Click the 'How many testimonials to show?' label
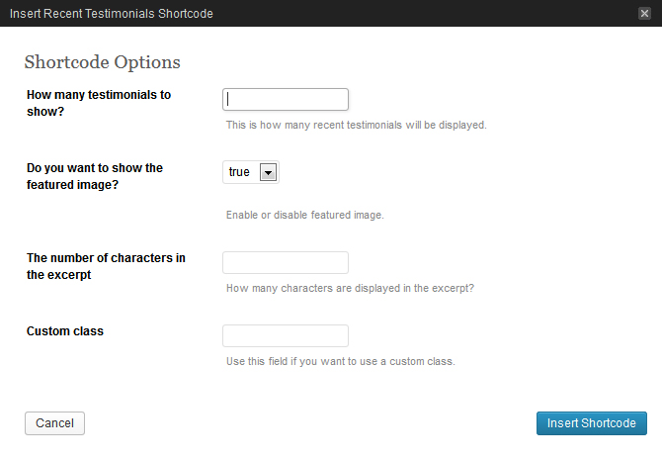This screenshot has height=459, width=662. [x=99, y=103]
